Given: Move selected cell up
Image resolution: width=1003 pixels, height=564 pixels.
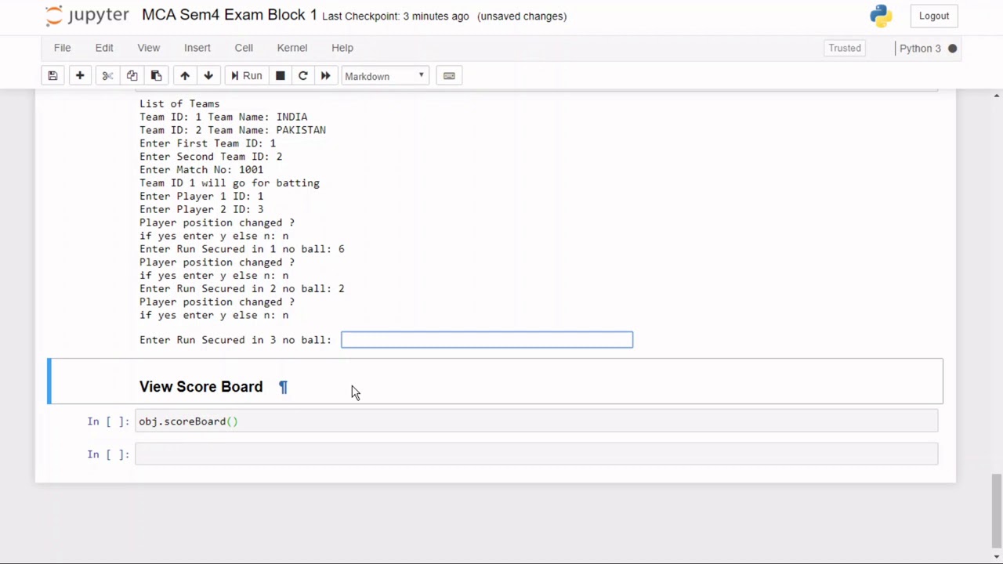Looking at the screenshot, I should coord(185,76).
